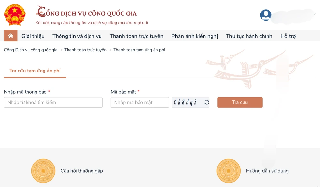This screenshot has height=187, width=320.
Task: Open the Giới thiệu menu
Action: tap(33, 36)
